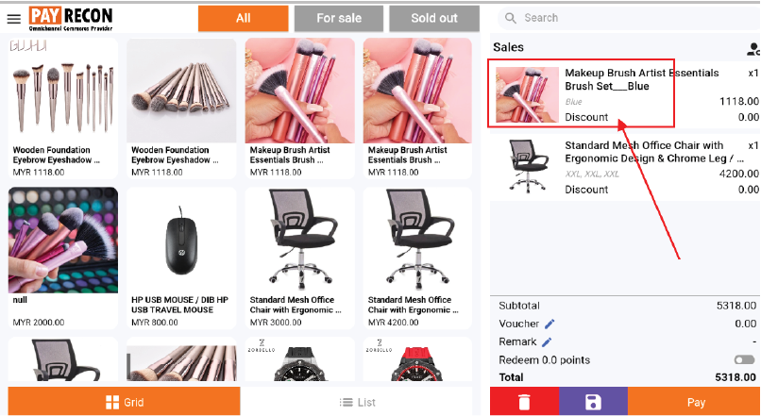Open the Standard Mesh Office Chair cart item
Viewport: 761px width, 416px height.
625,167
